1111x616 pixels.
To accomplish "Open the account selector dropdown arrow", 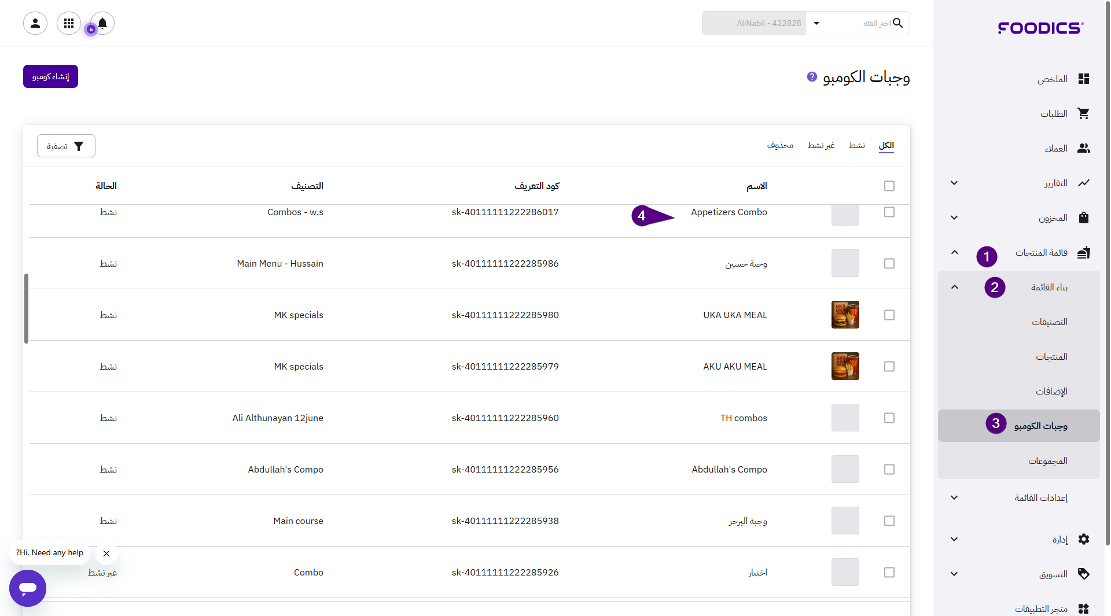I will coord(816,24).
